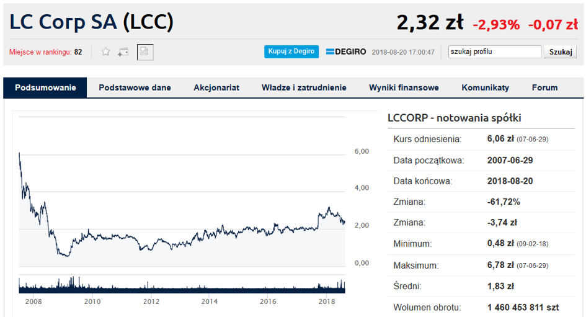Screen dimensions: 586x317
Task: Focus the szukaj profilu search field
Action: pos(494,51)
